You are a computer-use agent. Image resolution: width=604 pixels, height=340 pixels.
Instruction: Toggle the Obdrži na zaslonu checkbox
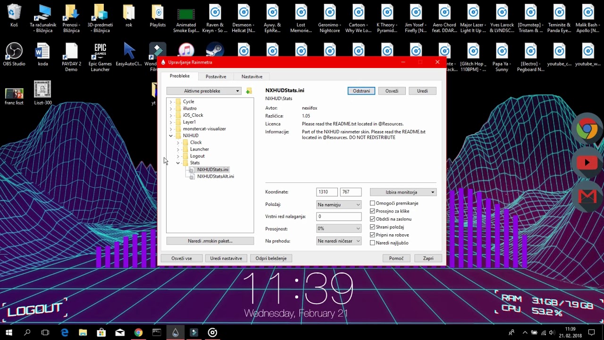click(x=372, y=219)
